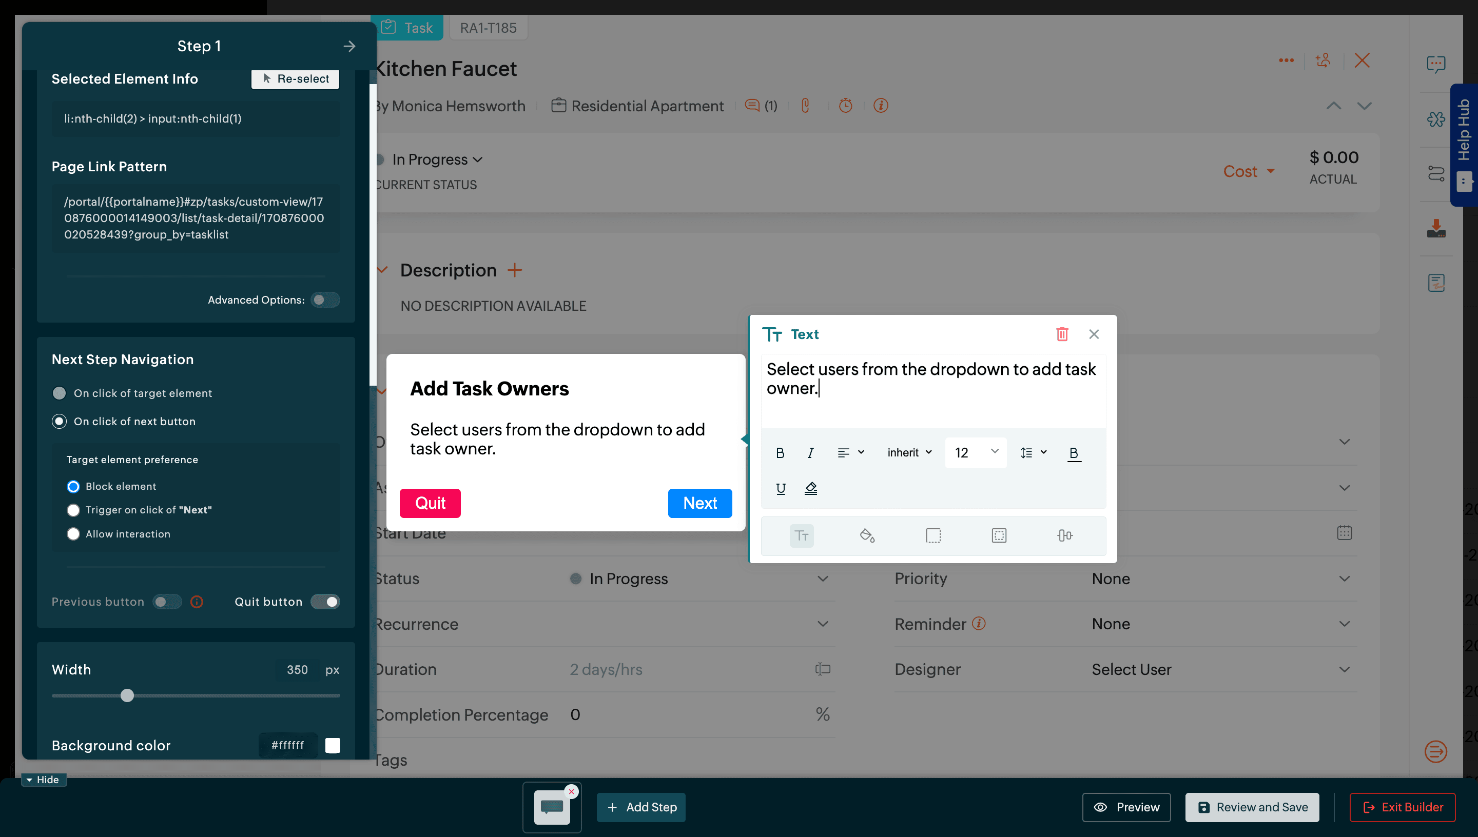Open the fill color bucket tab
Viewport: 1478px width, 837px height.
click(867, 535)
